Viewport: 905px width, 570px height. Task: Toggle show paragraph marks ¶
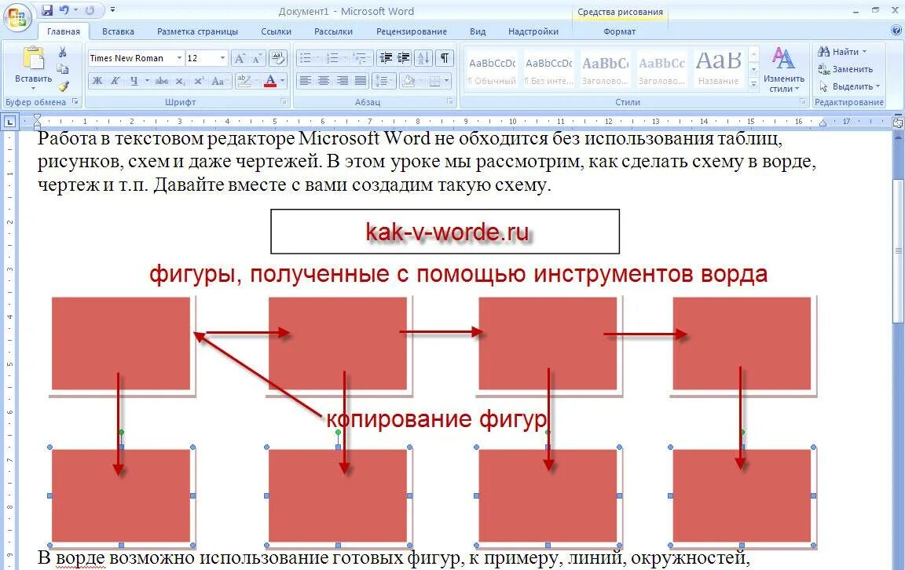445,57
